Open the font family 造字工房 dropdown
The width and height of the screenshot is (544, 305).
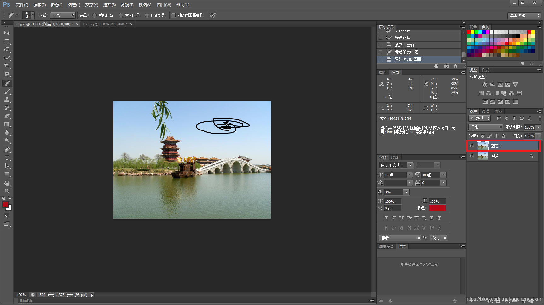410,165
